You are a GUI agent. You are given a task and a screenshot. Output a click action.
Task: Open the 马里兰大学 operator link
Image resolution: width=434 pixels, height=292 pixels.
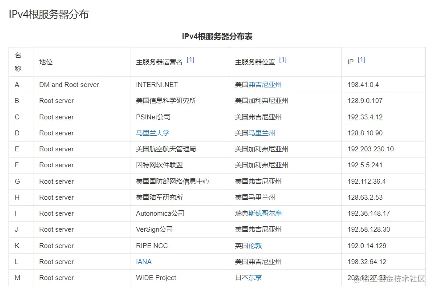coord(153,133)
